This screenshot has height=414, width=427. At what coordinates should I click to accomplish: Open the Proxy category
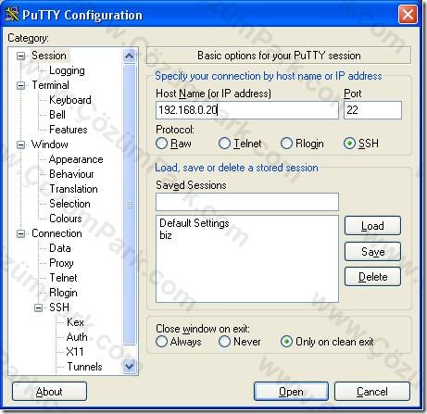[61, 263]
